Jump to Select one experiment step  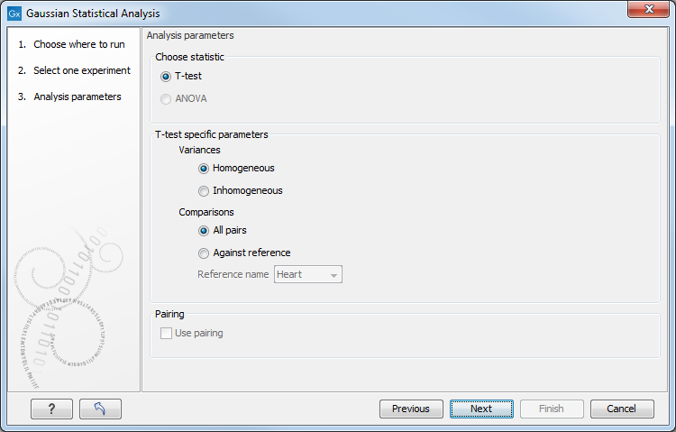[x=82, y=70]
